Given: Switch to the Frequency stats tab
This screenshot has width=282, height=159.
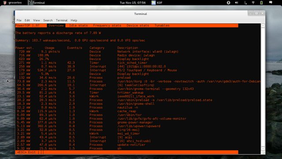Looking at the screenshot, I should pos(107,26).
